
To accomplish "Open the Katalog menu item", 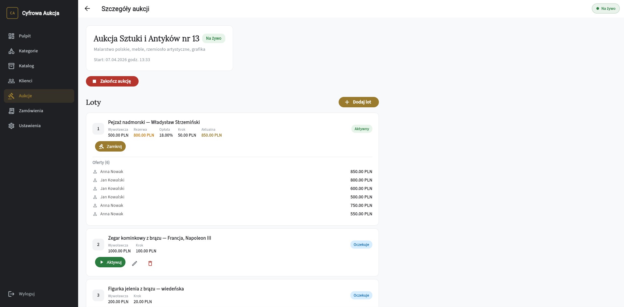I will (26, 66).
